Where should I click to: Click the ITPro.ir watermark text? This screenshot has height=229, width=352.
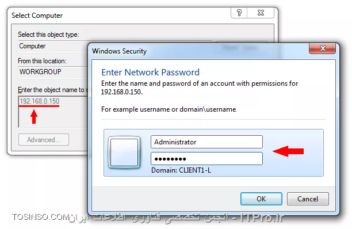(262, 217)
